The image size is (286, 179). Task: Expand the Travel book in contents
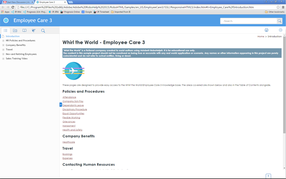3,50
